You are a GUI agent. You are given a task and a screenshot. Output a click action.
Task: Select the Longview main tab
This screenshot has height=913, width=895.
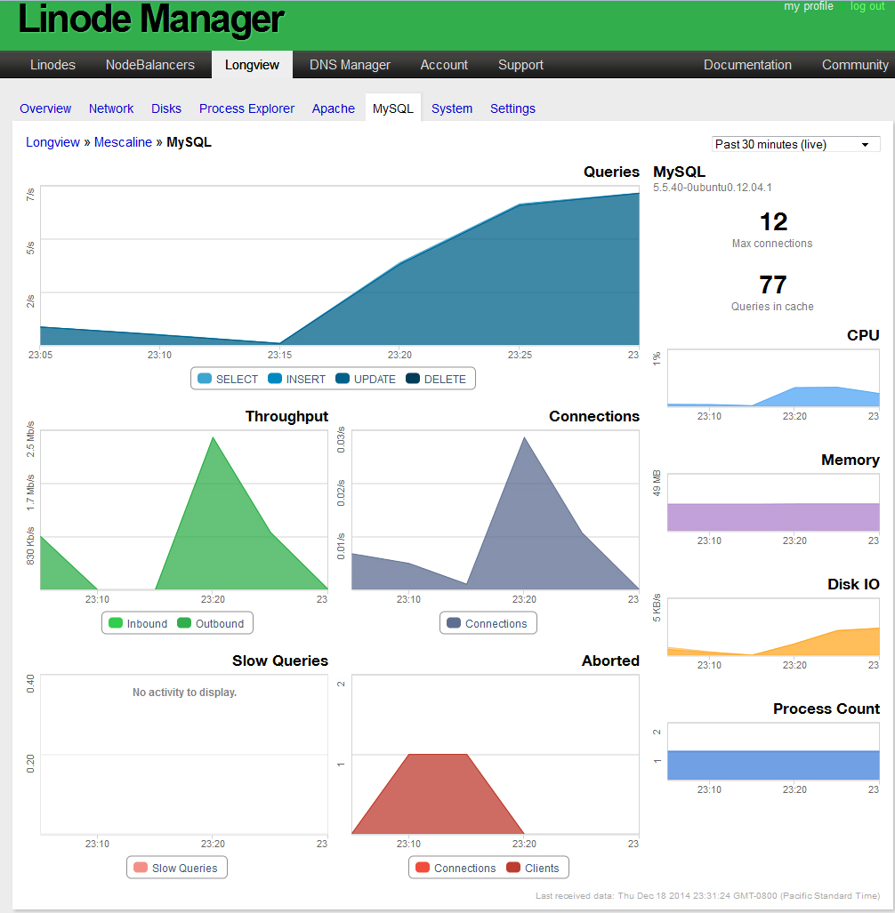click(x=252, y=65)
